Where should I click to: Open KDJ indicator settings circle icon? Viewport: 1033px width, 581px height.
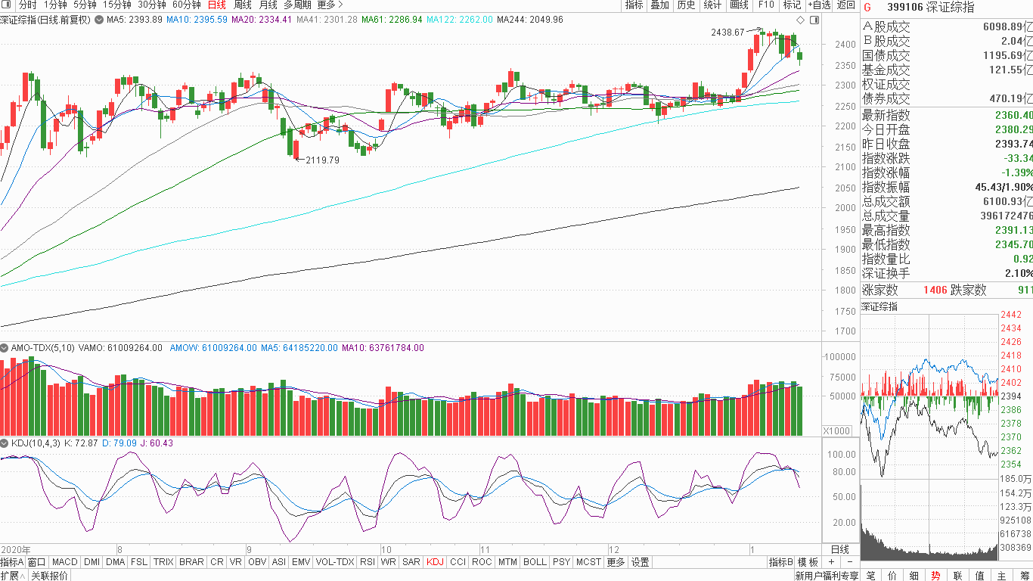5,443
